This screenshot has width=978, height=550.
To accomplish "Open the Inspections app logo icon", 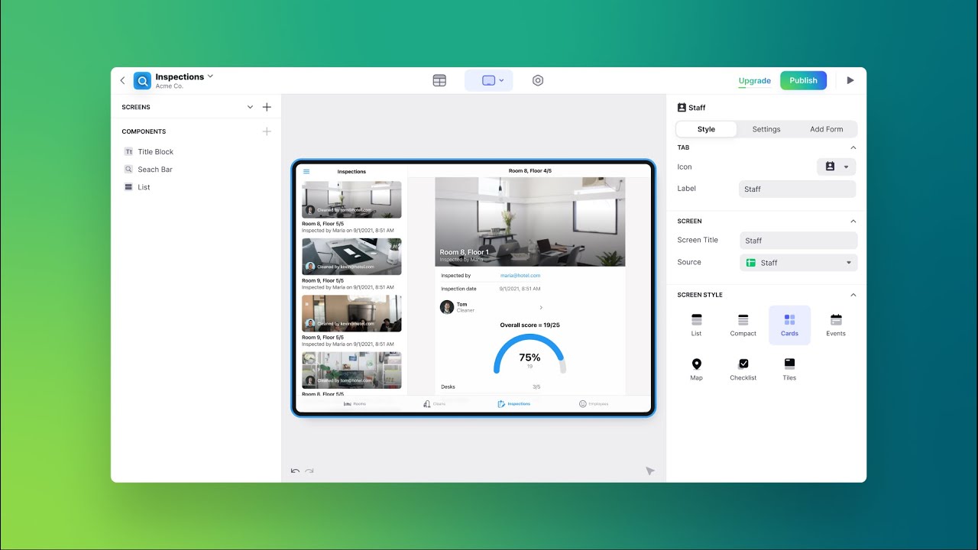I will click(x=142, y=81).
